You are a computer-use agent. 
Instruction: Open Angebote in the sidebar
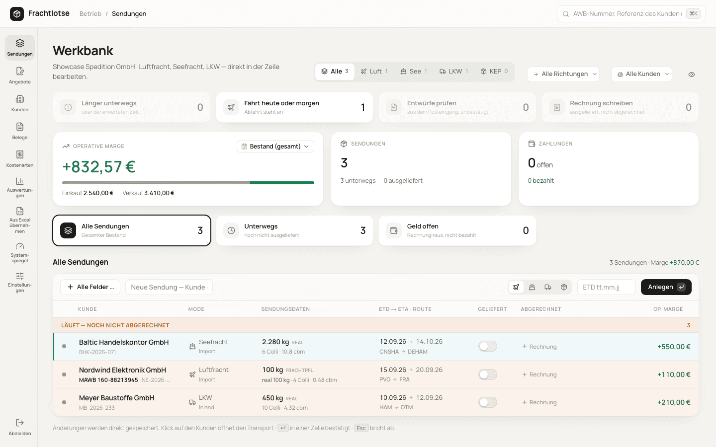(x=20, y=75)
